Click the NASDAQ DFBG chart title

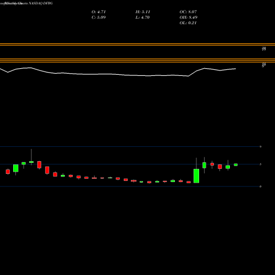click(x=41, y=3)
